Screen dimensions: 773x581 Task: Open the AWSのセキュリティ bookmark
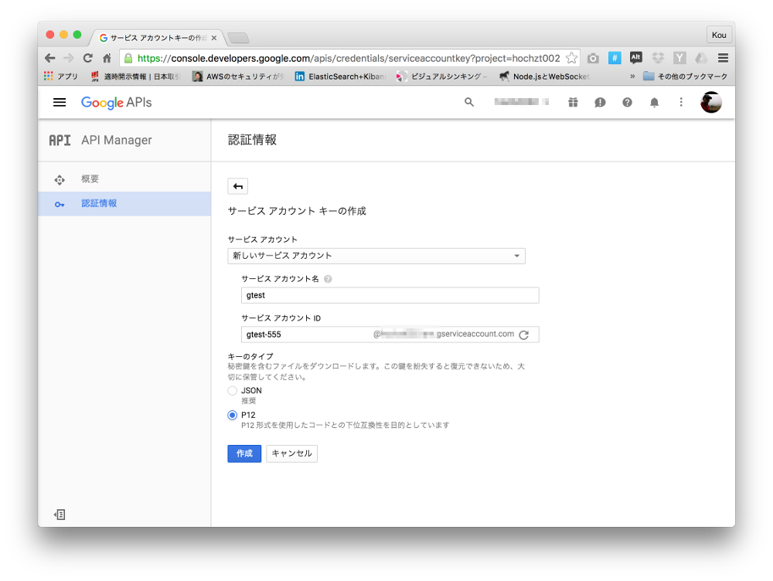tap(237, 76)
